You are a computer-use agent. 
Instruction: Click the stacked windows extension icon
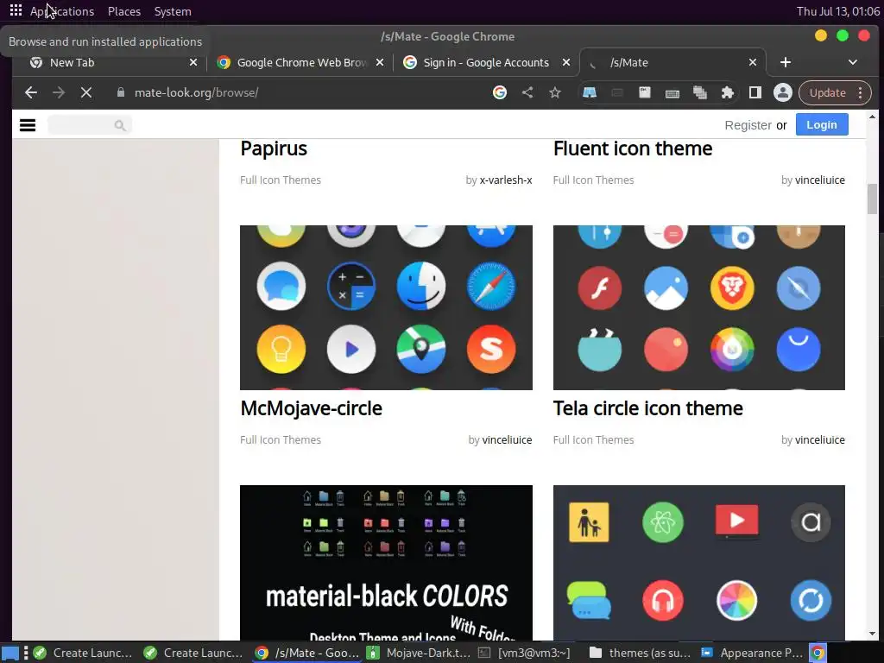699,92
